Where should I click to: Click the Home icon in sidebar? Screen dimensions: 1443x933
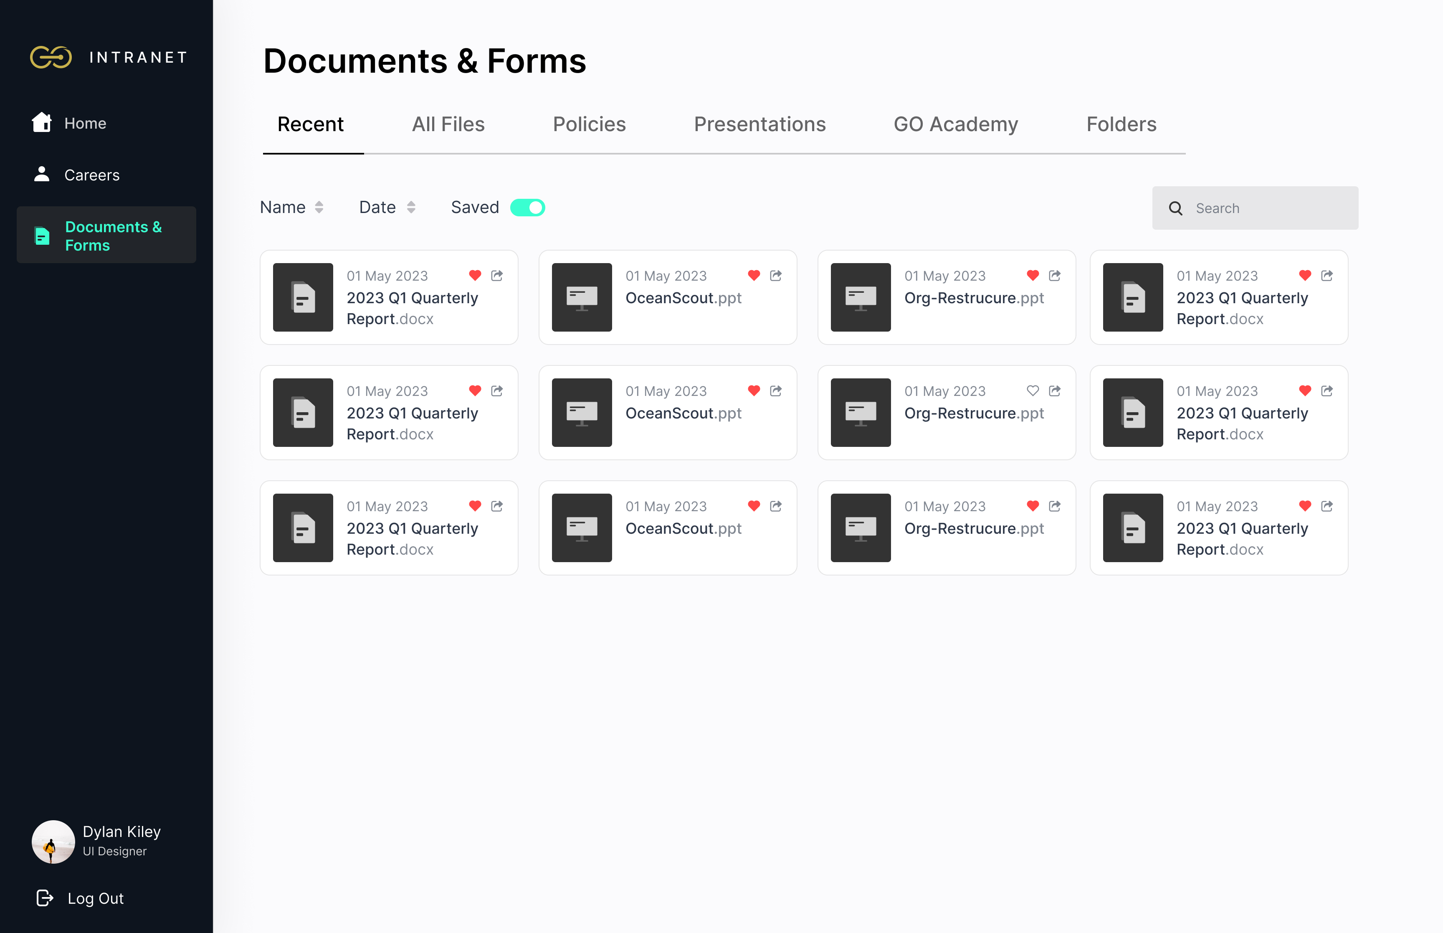[x=41, y=122]
